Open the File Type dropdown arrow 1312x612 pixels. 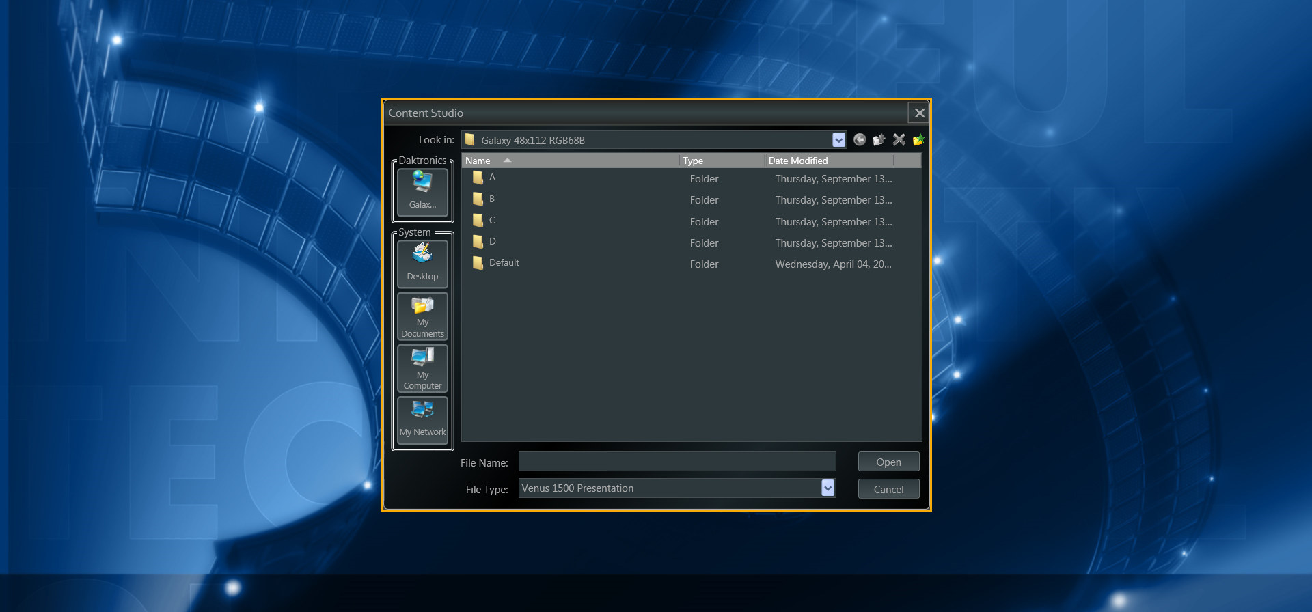pyautogui.click(x=828, y=488)
